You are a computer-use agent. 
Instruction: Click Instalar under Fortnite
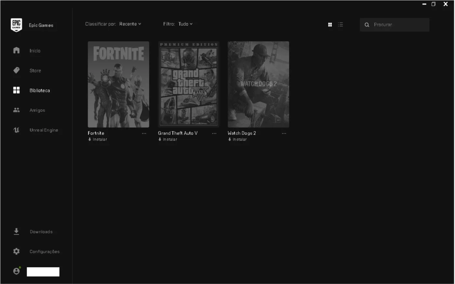(x=100, y=140)
